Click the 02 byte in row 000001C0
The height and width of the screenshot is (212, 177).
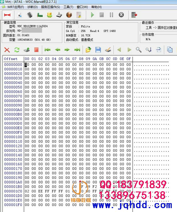coord(27,191)
